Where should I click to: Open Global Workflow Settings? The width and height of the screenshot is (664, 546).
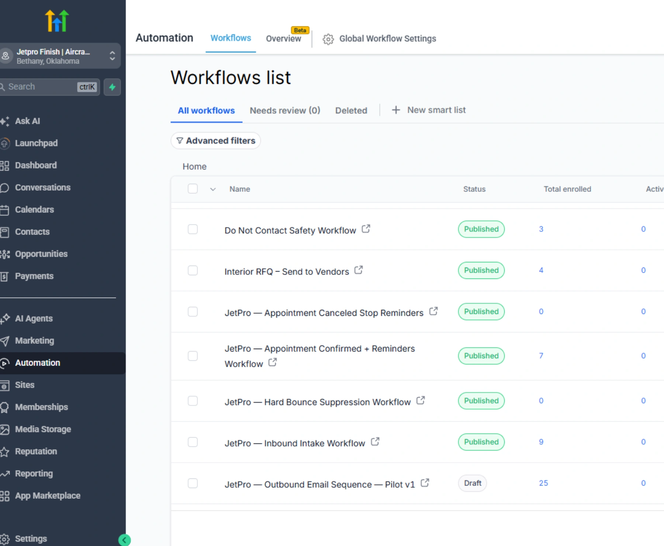coord(379,39)
